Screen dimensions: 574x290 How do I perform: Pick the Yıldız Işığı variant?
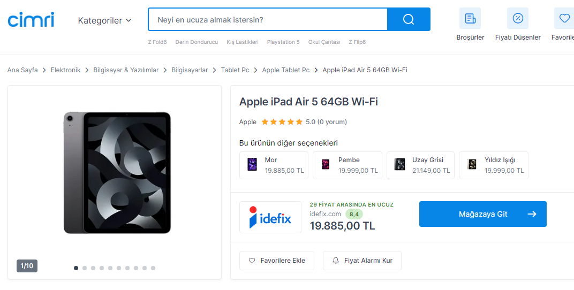tap(493, 165)
